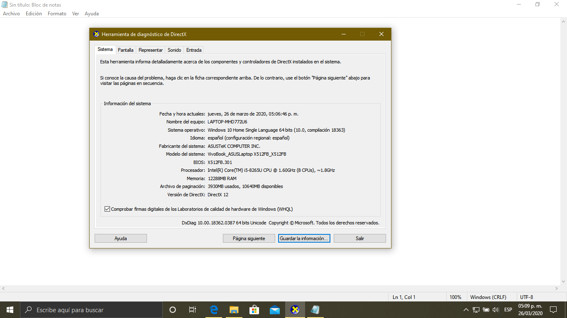Image resolution: width=567 pixels, height=318 pixels.
Task: Open the Edición menu in Notepad
Action: [34, 14]
